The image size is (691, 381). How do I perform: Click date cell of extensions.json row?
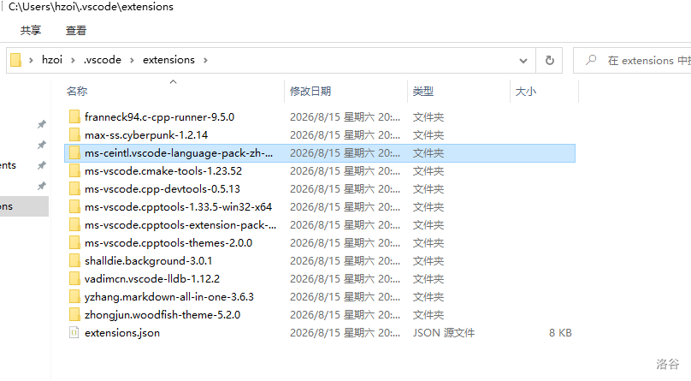click(345, 333)
